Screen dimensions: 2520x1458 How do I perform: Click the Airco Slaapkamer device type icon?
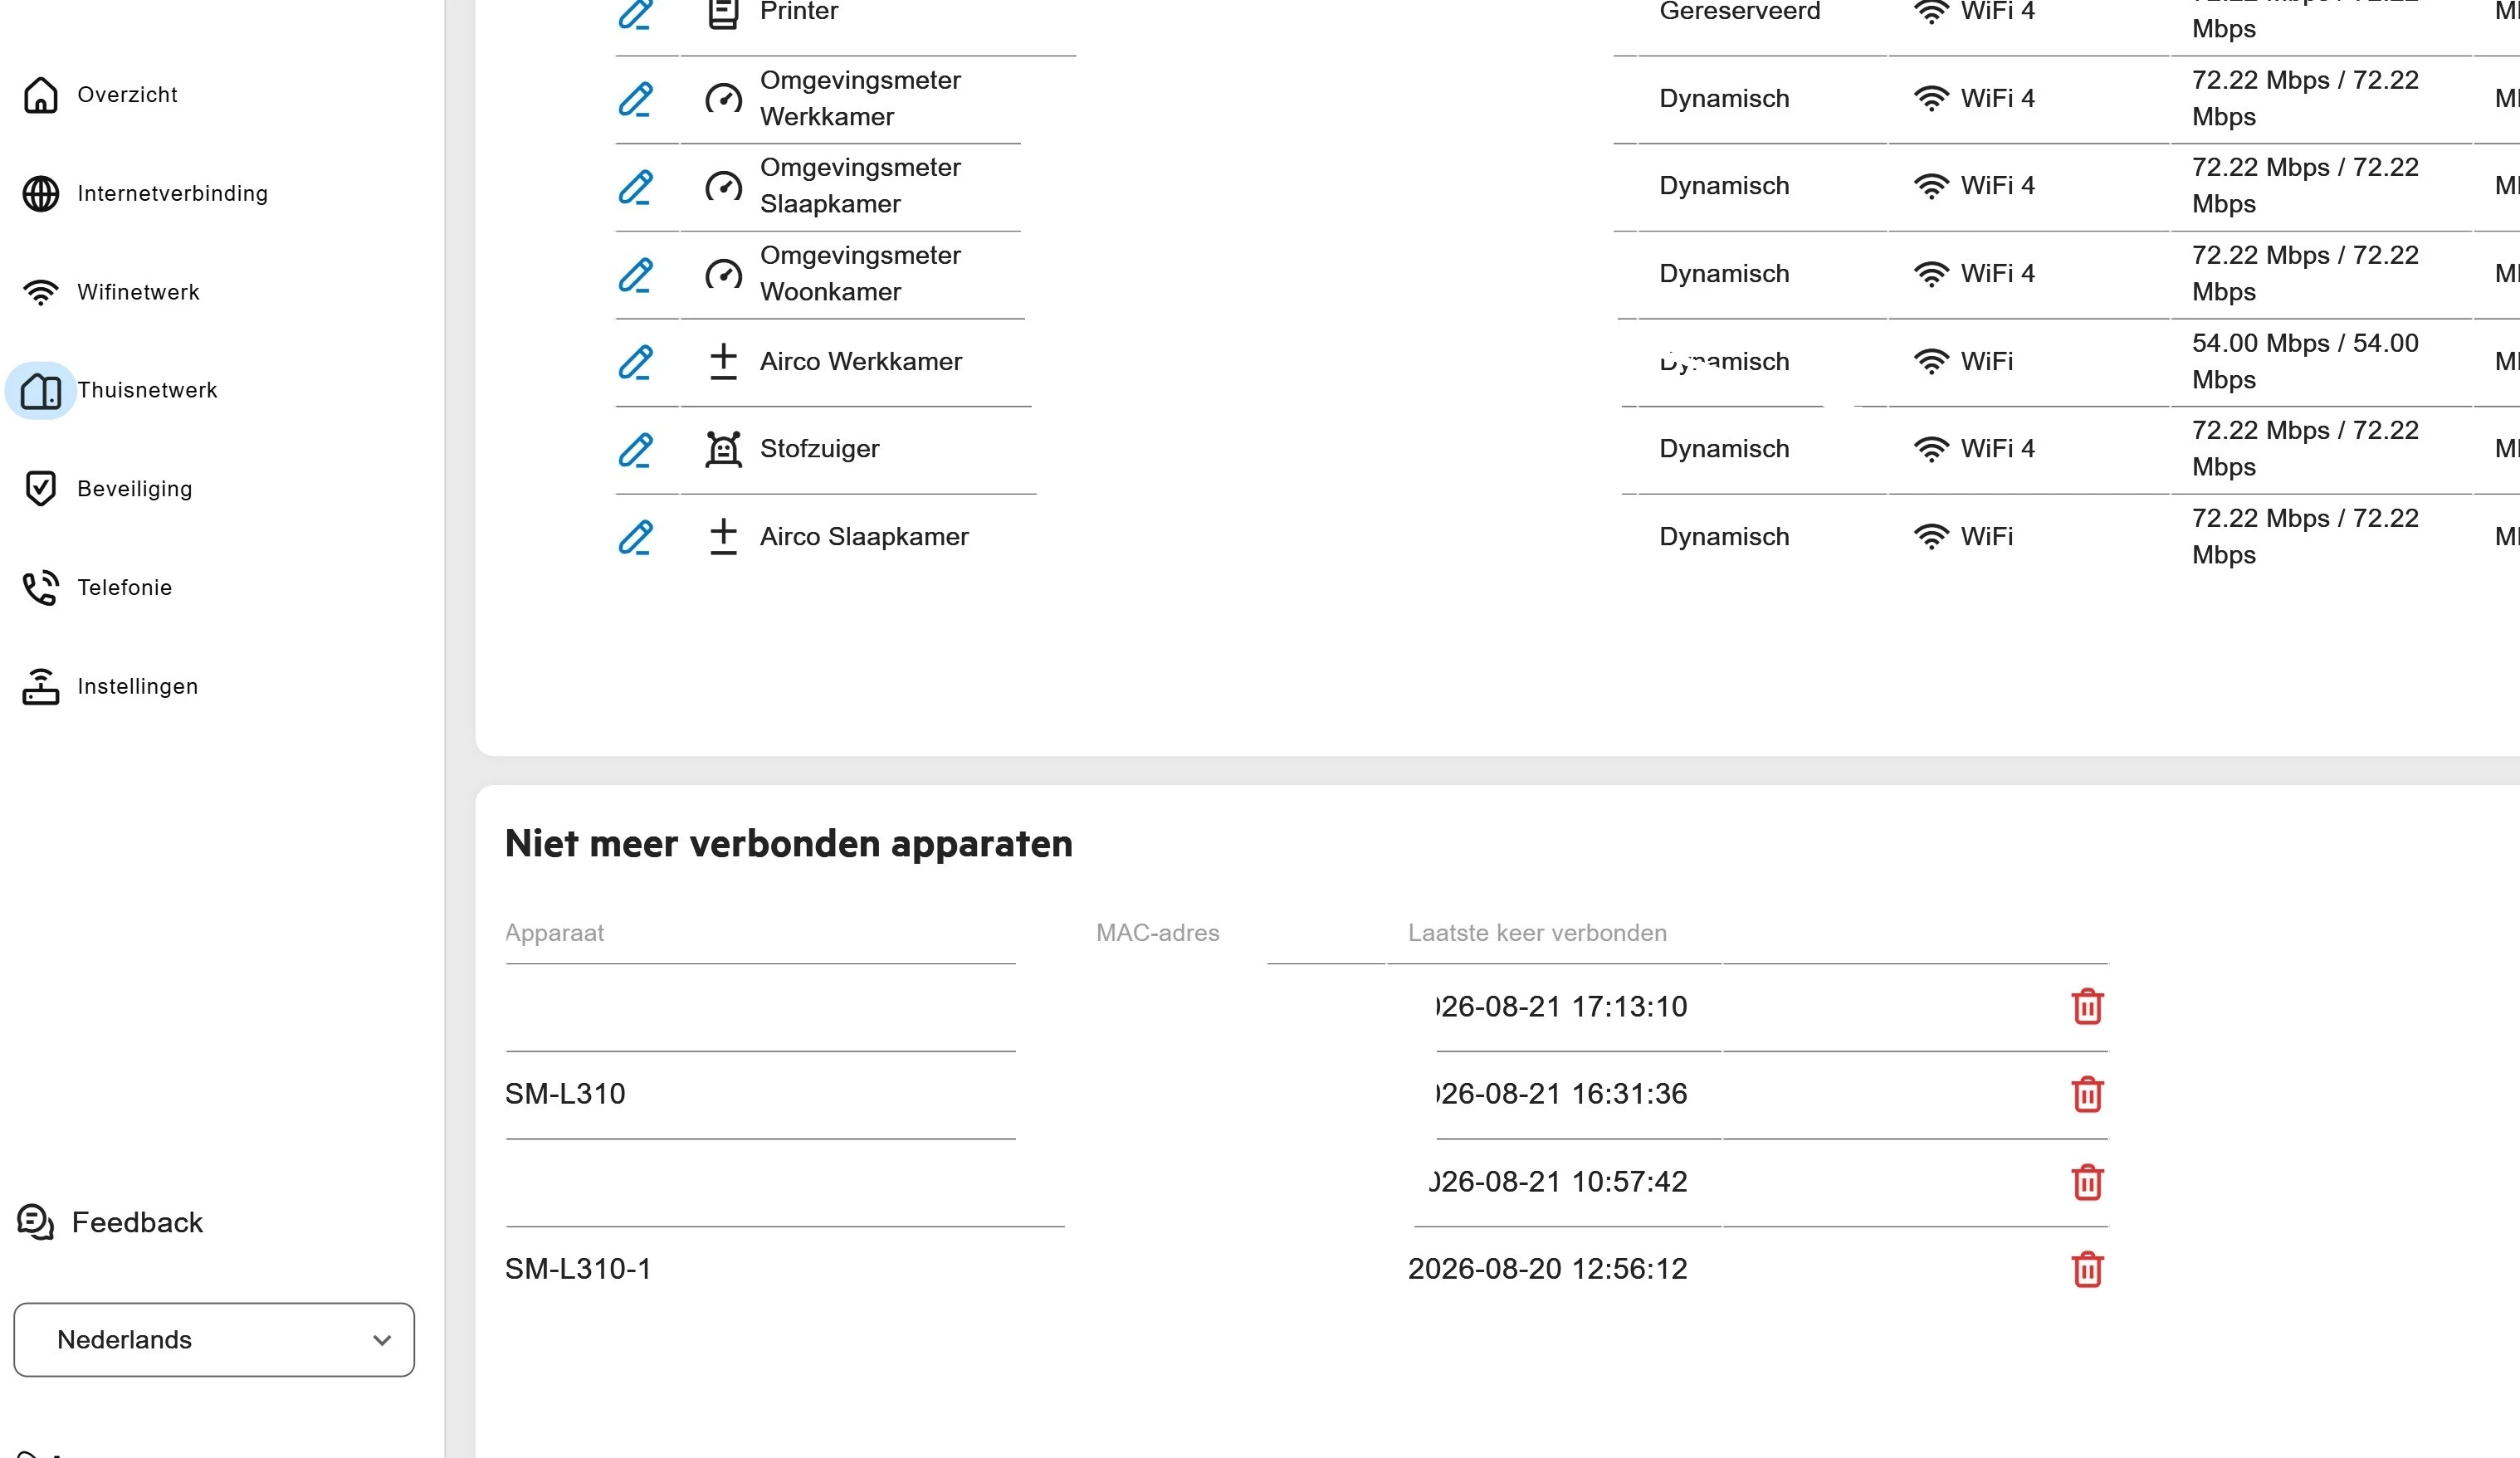pos(723,537)
